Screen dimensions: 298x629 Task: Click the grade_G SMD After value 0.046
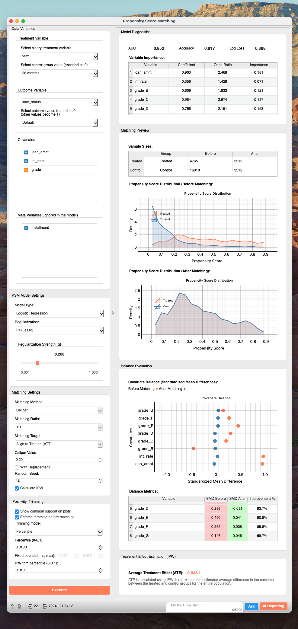(x=237, y=536)
